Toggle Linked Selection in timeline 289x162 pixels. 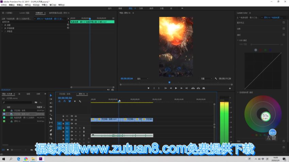[70, 101]
